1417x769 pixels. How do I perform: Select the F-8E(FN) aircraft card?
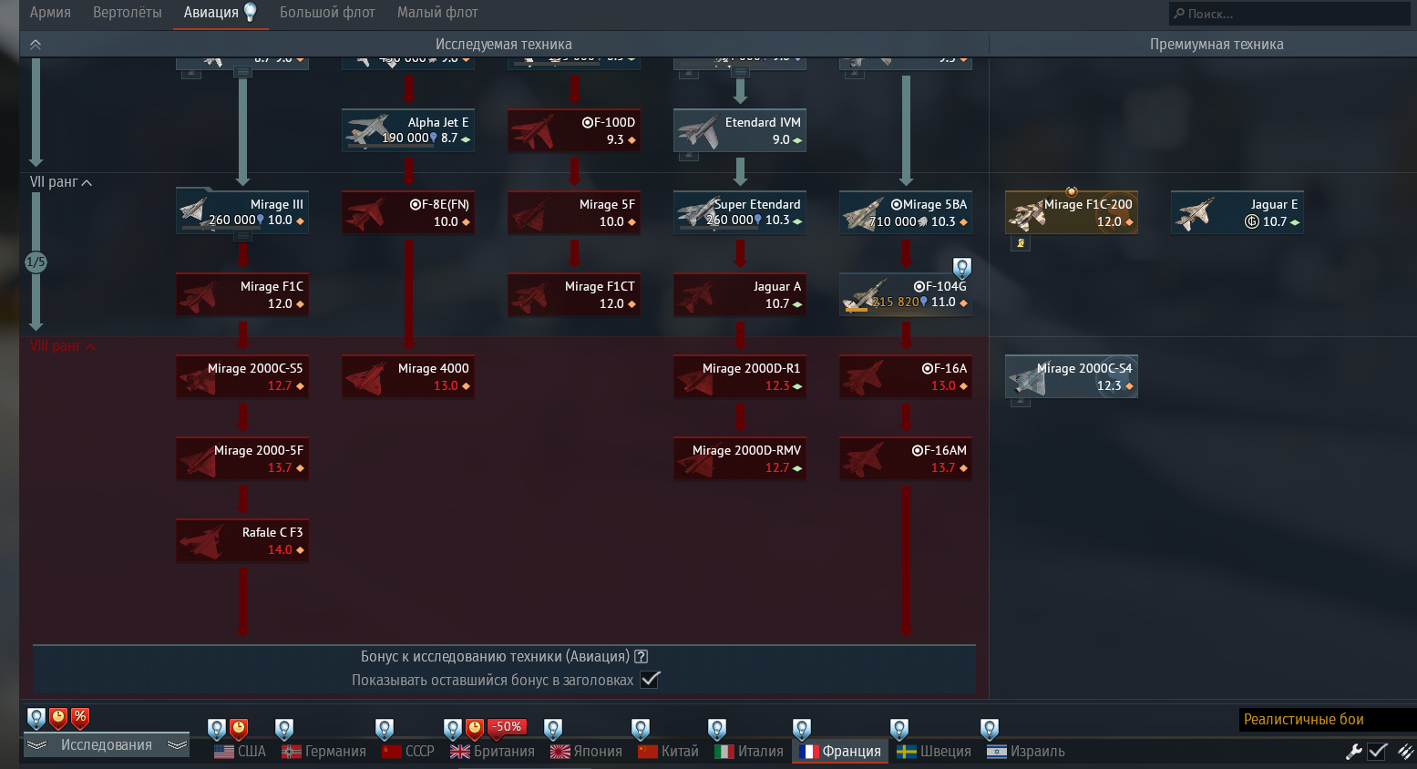click(x=408, y=212)
